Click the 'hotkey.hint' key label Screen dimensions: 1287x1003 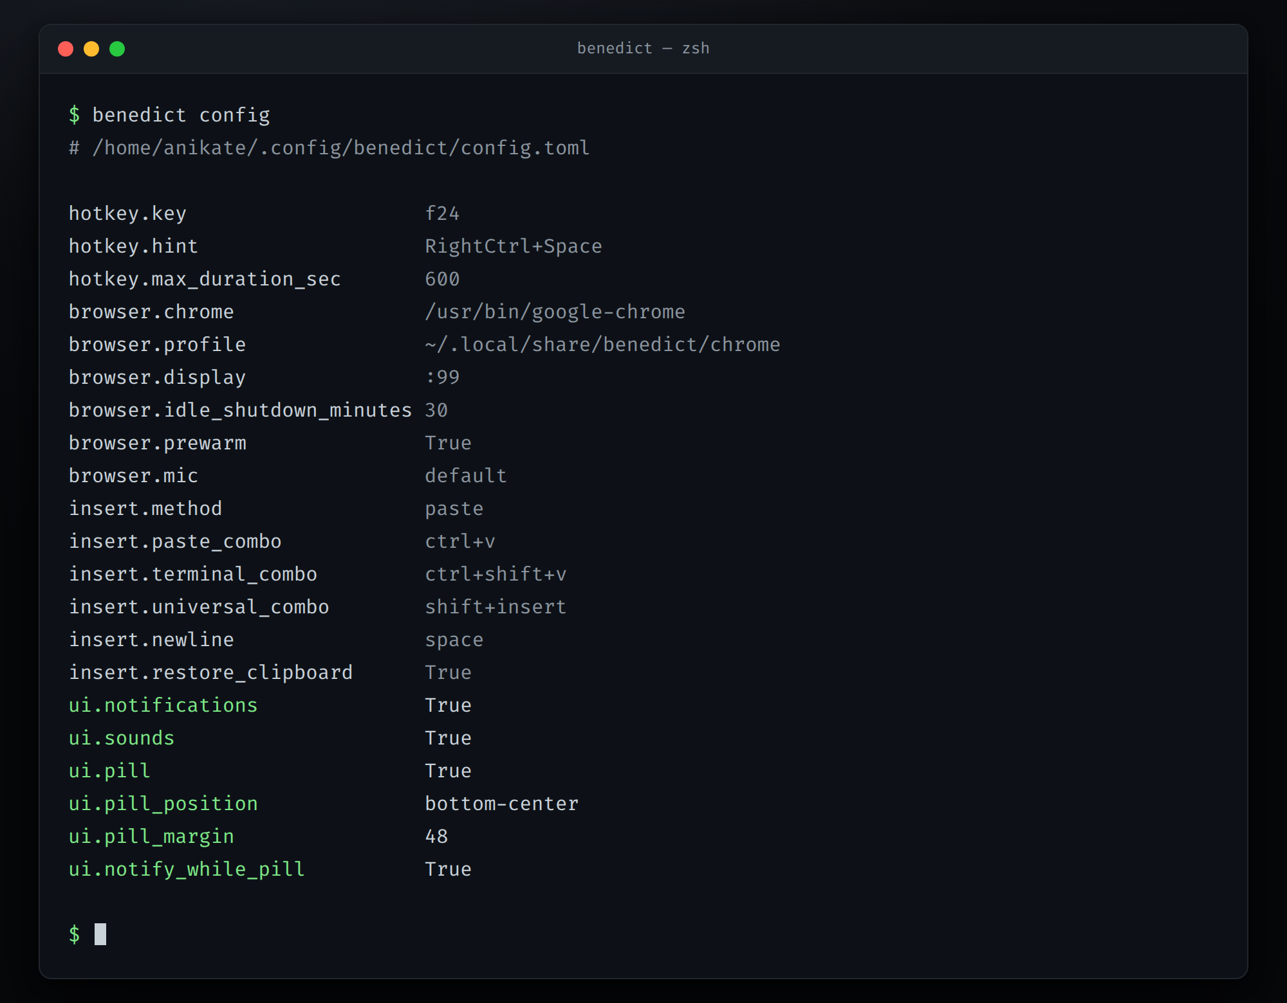pos(133,246)
